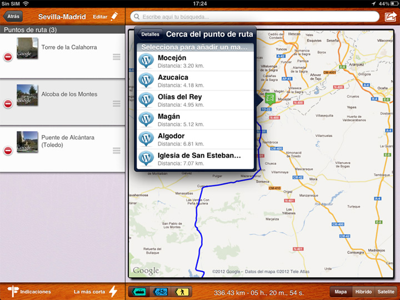Select Mocejón from nearby list
The height and width of the screenshot is (300, 400).
tap(194, 62)
